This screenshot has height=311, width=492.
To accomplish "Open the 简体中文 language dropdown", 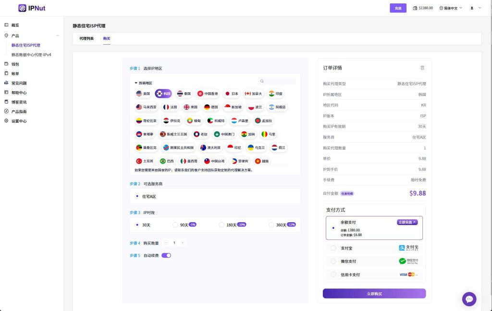I will [451, 8].
